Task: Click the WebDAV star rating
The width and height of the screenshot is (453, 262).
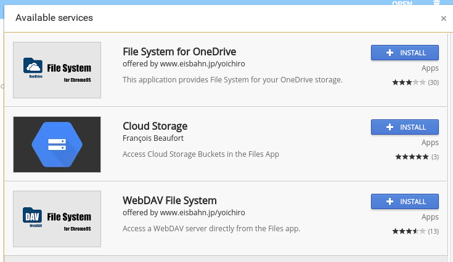Action: click(x=409, y=231)
